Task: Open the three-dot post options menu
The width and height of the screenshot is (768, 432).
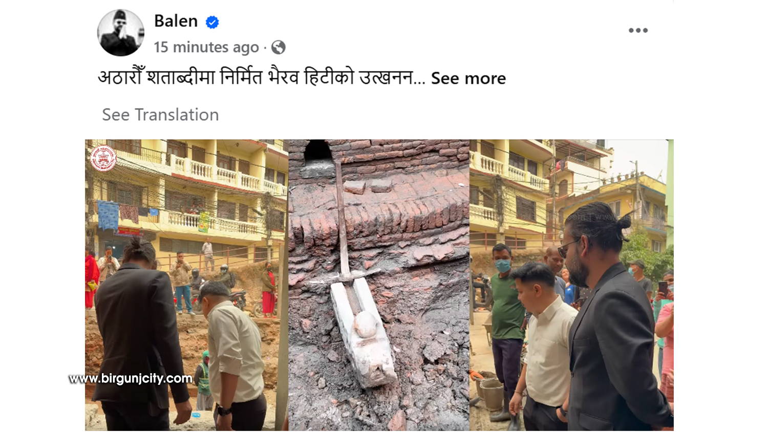Action: [638, 30]
